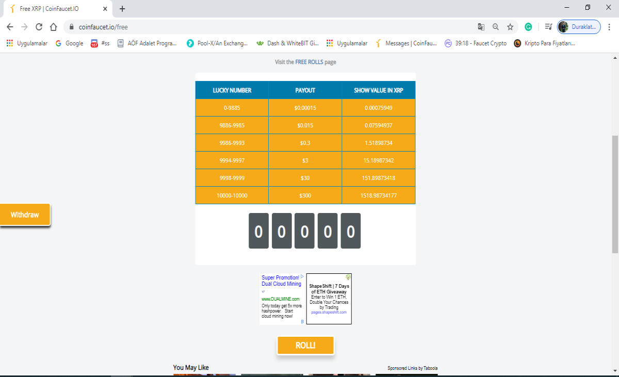619x377 pixels.
Task: Click the 1.51898734 XRP value
Action: click(x=379, y=143)
